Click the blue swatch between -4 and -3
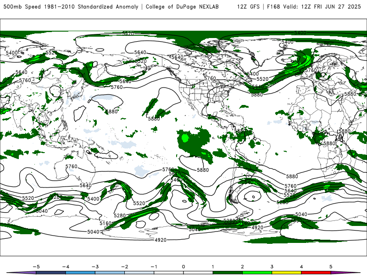367x275 pixels. click(80, 273)
